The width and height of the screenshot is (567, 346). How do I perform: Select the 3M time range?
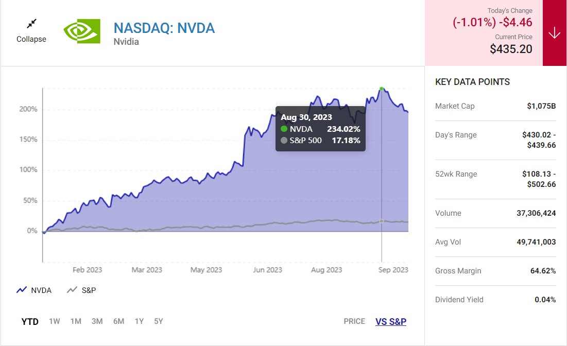pos(97,321)
